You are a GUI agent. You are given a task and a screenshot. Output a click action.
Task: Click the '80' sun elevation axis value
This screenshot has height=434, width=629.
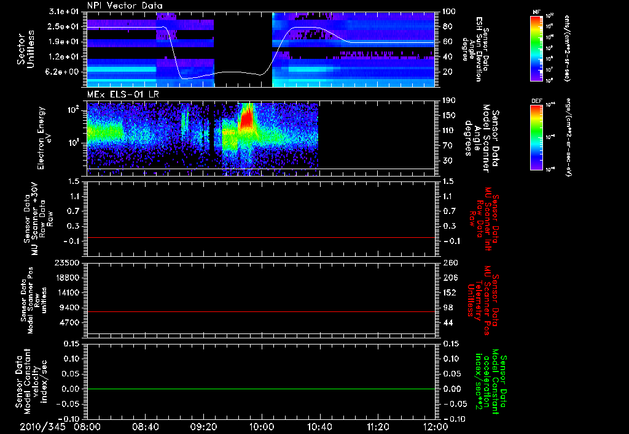pyautogui.click(x=448, y=26)
